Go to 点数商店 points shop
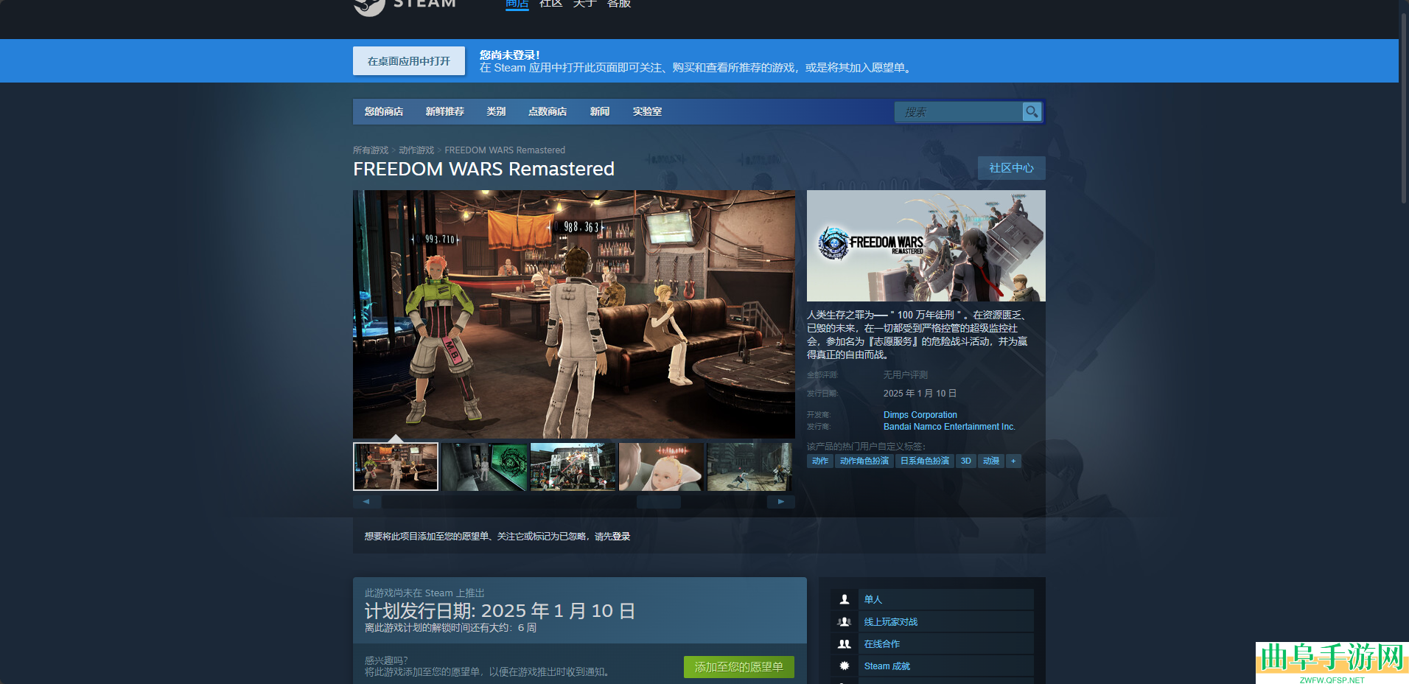Image resolution: width=1409 pixels, height=684 pixels. pyautogui.click(x=548, y=111)
